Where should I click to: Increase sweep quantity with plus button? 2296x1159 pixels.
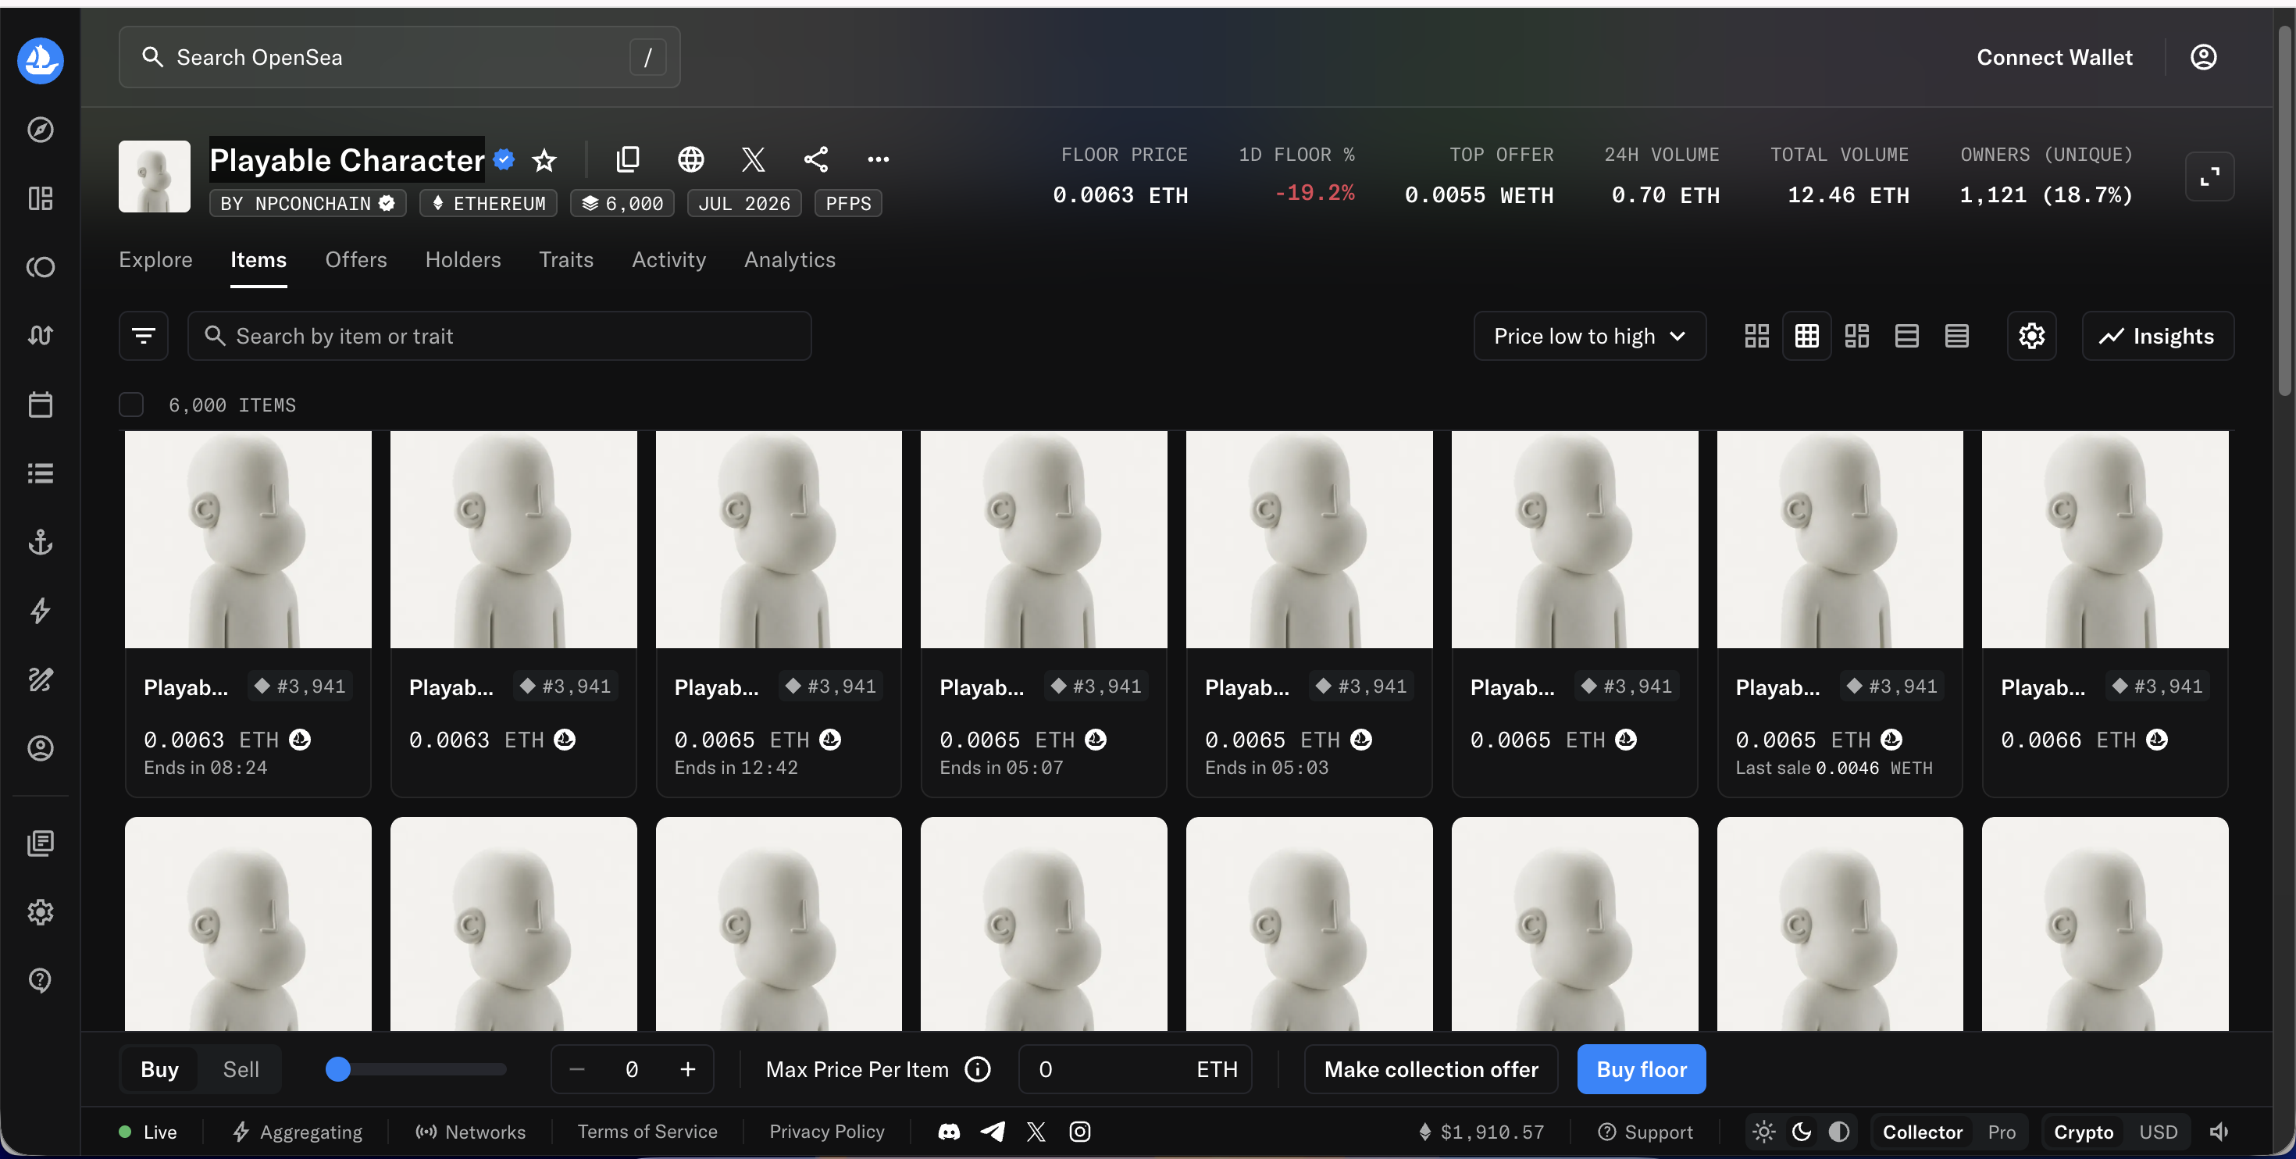687,1069
